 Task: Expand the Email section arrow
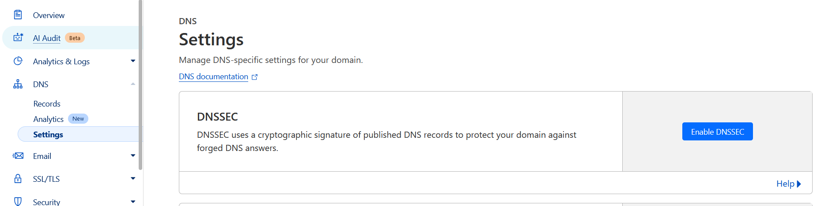point(133,156)
